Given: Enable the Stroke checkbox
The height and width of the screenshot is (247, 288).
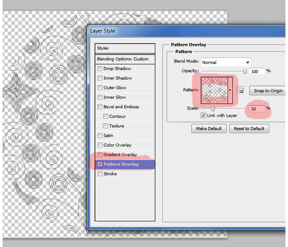Looking at the screenshot, I should (x=100, y=174).
